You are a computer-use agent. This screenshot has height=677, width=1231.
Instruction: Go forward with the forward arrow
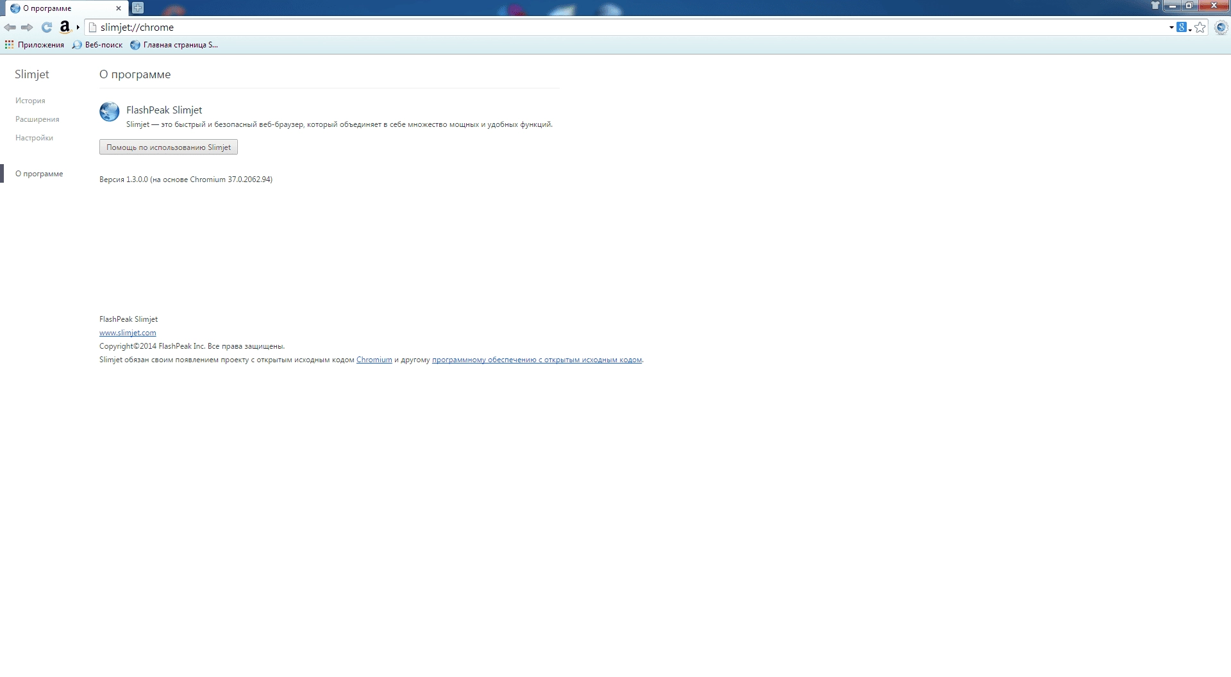point(27,28)
